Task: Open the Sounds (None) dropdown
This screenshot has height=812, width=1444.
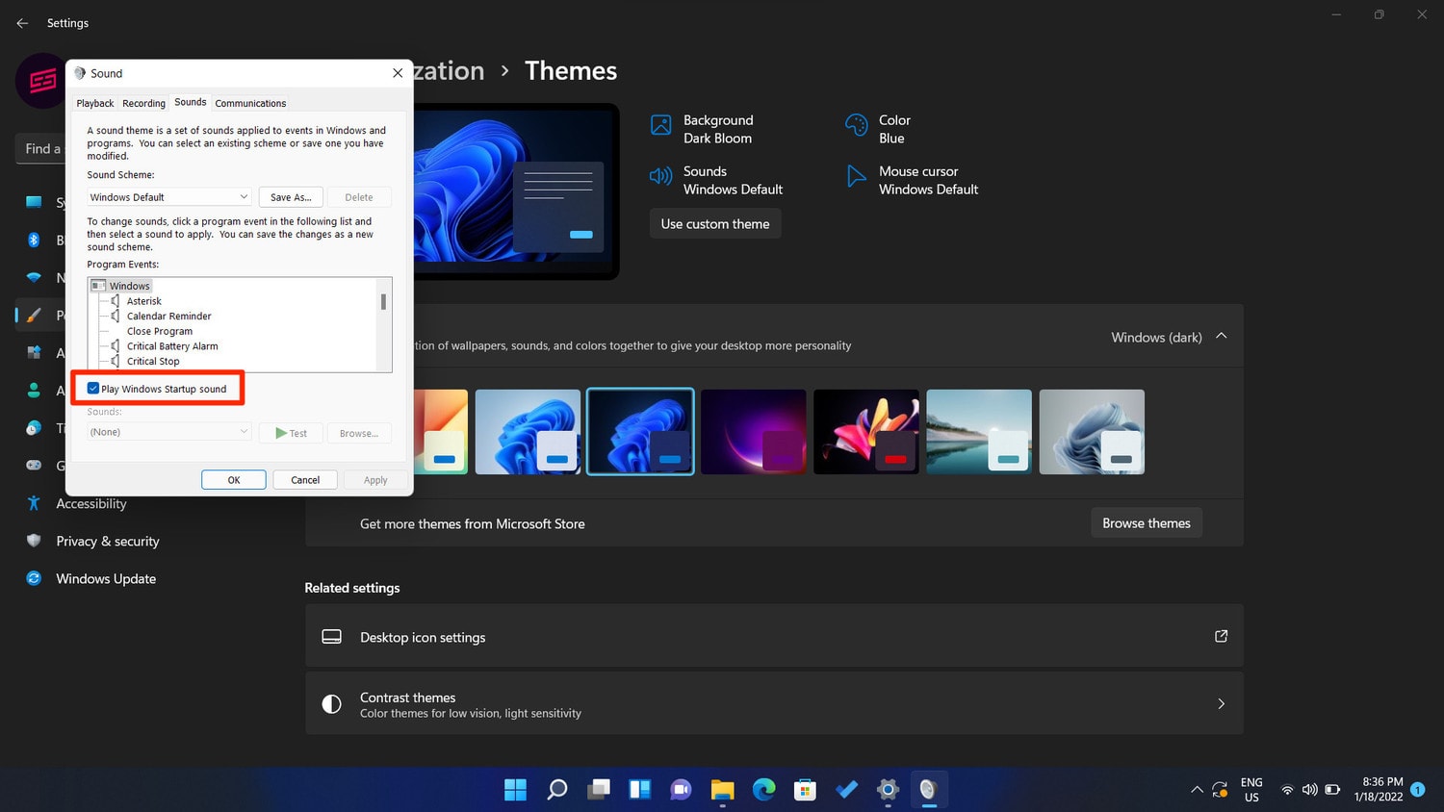Action: tap(169, 432)
